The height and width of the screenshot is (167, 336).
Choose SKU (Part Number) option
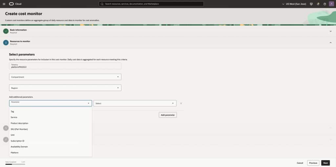click(x=51, y=129)
